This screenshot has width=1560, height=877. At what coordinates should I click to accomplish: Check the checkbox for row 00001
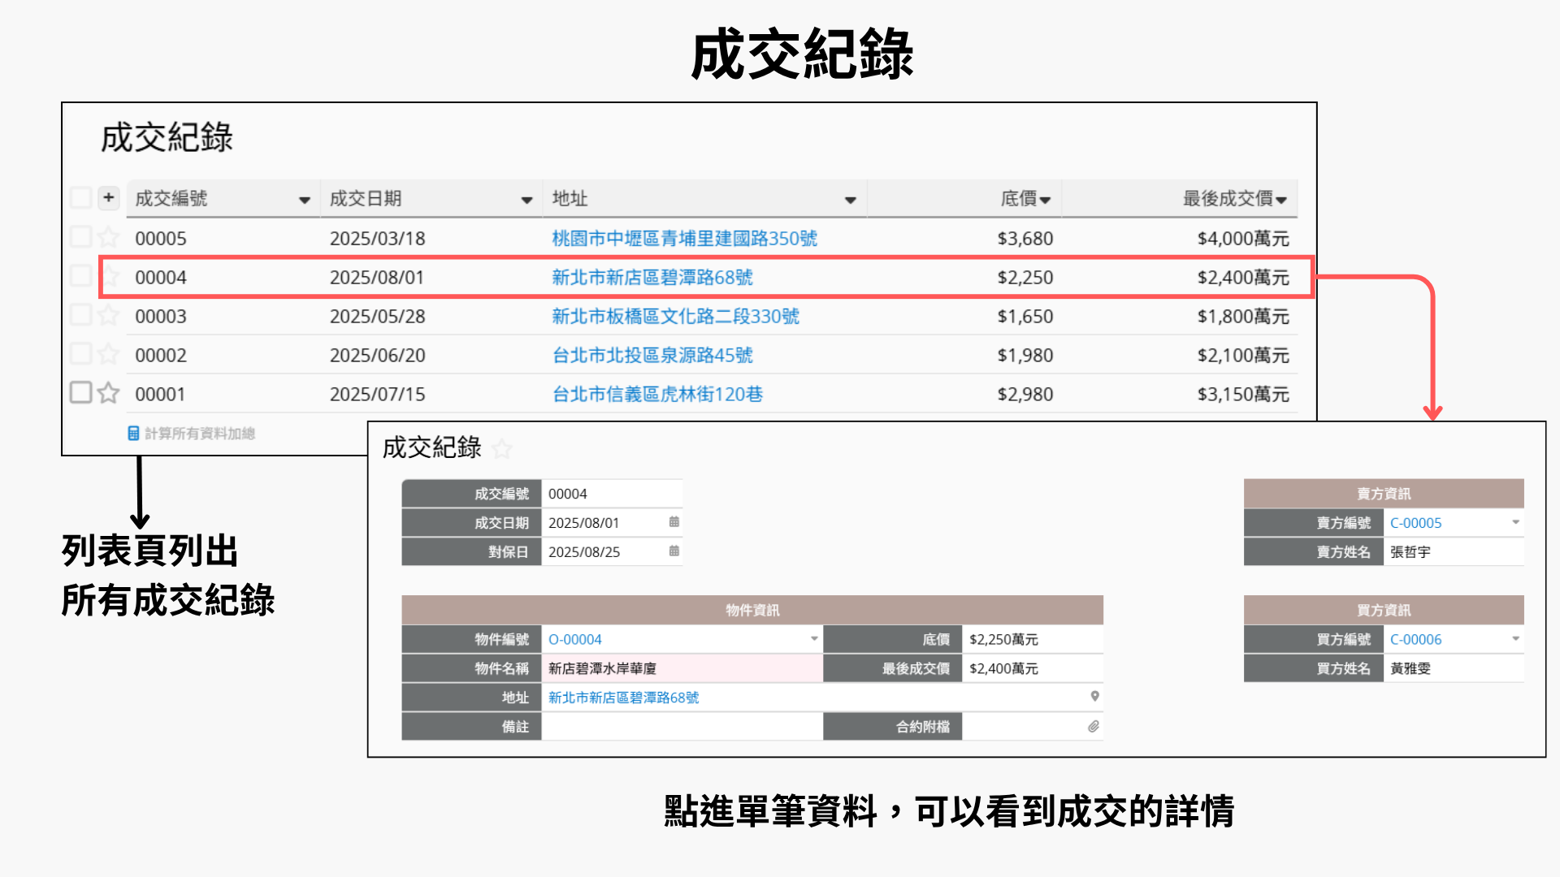click(x=80, y=393)
